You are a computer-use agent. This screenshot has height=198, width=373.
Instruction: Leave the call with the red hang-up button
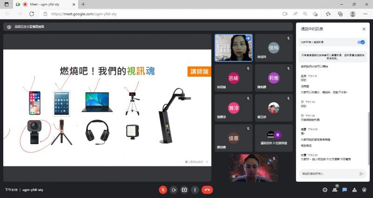[x=207, y=190]
